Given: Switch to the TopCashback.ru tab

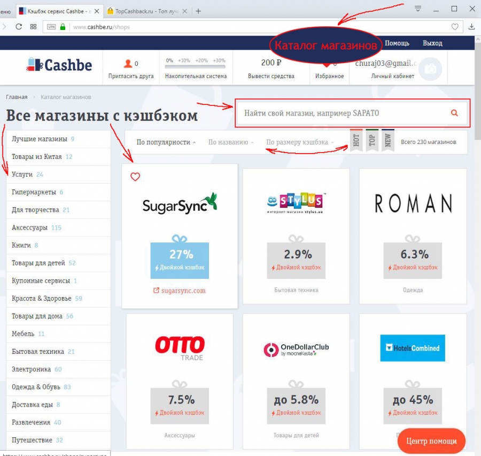Looking at the screenshot, I should [x=146, y=11].
